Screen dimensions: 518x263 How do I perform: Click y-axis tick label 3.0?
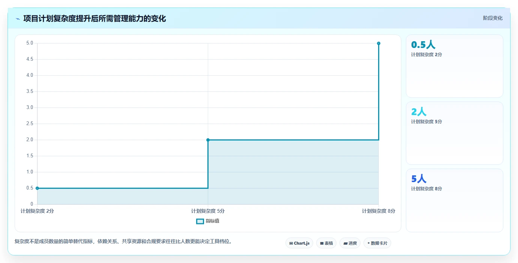(x=30, y=108)
